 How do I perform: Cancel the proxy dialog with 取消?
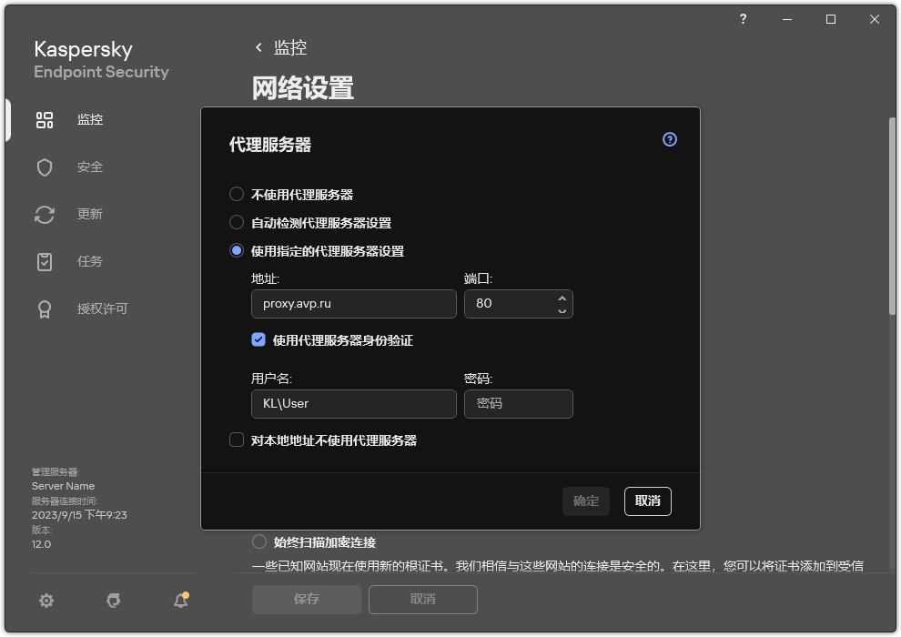point(647,501)
